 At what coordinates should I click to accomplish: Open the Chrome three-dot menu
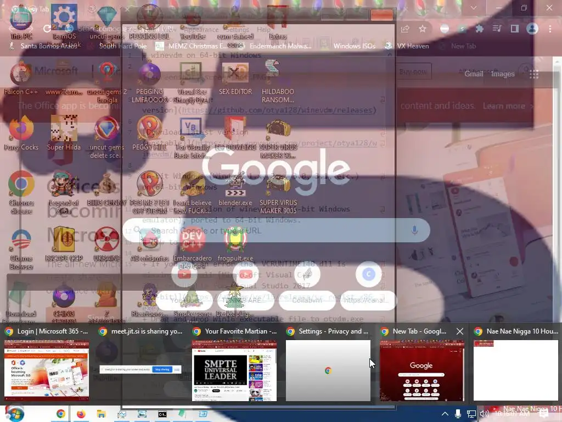click(x=550, y=29)
